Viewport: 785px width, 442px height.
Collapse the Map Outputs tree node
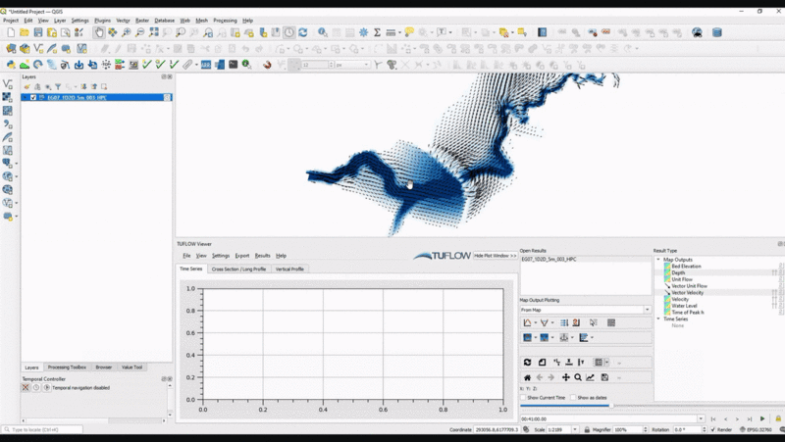(x=658, y=260)
